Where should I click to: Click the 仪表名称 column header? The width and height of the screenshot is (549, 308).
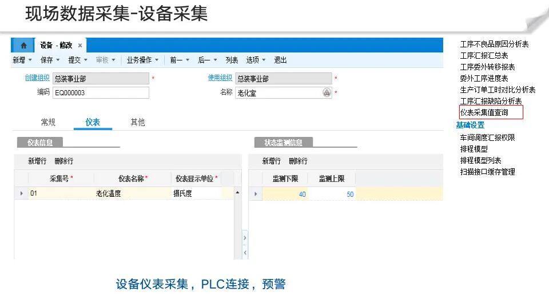[x=132, y=179]
